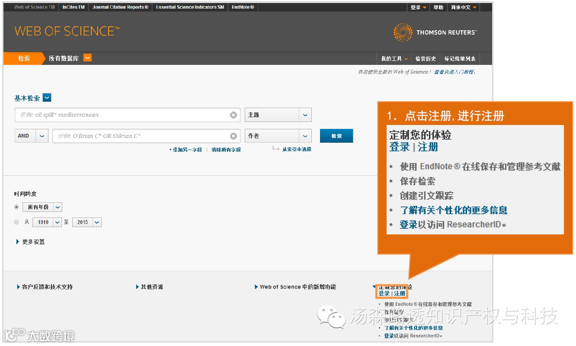Open Essential Science Indicators in the top bar

tap(190, 7)
